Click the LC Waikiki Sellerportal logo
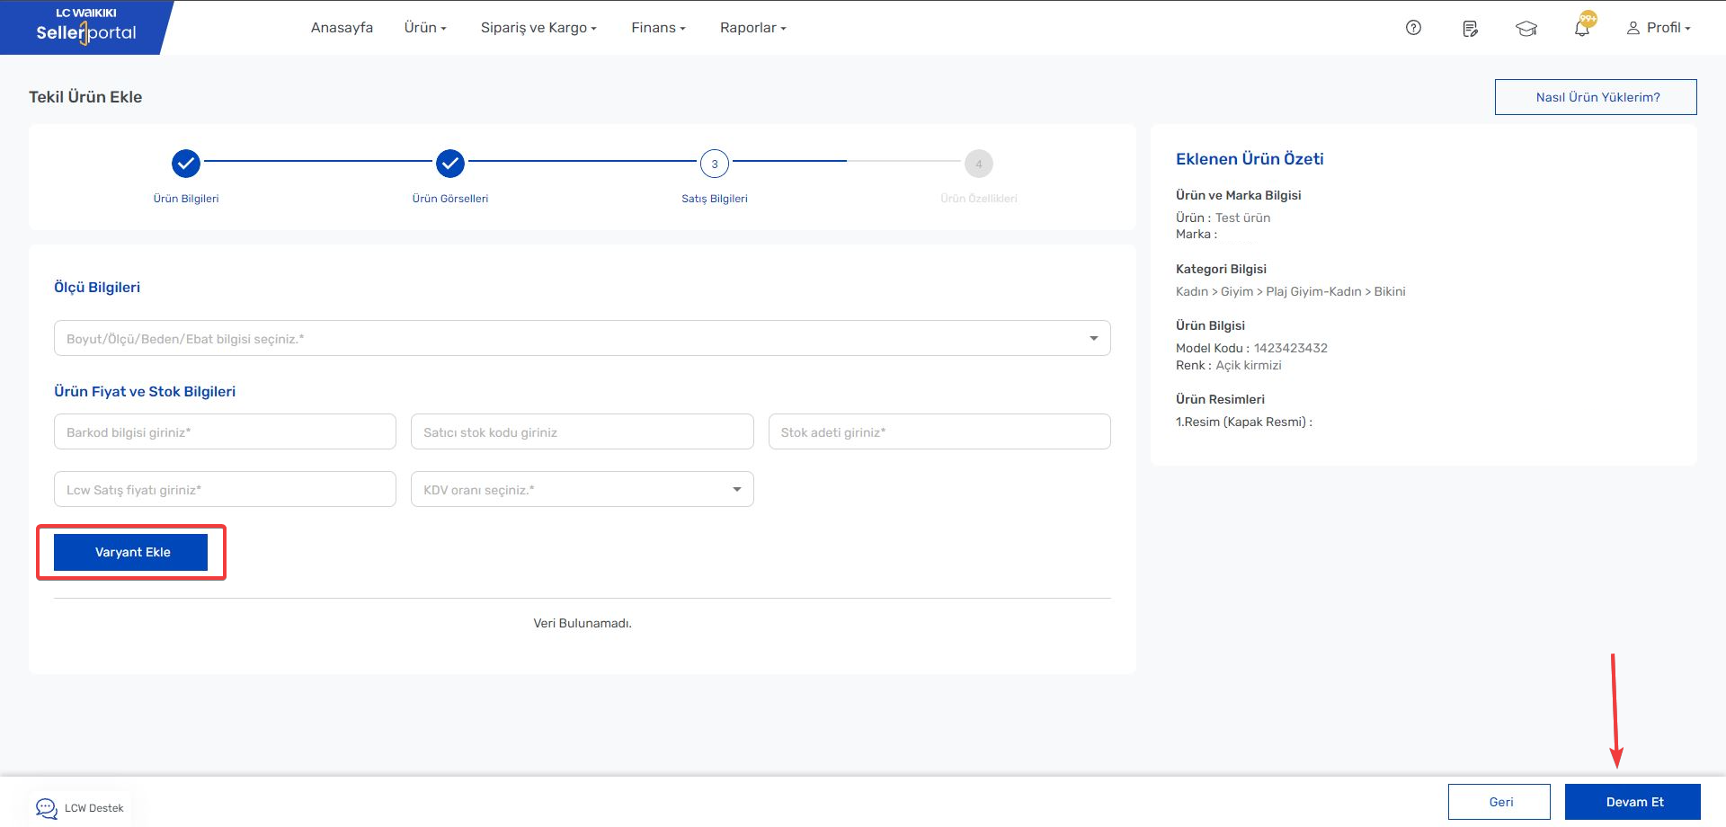Screen dimensions: 1726x827 click(85, 27)
